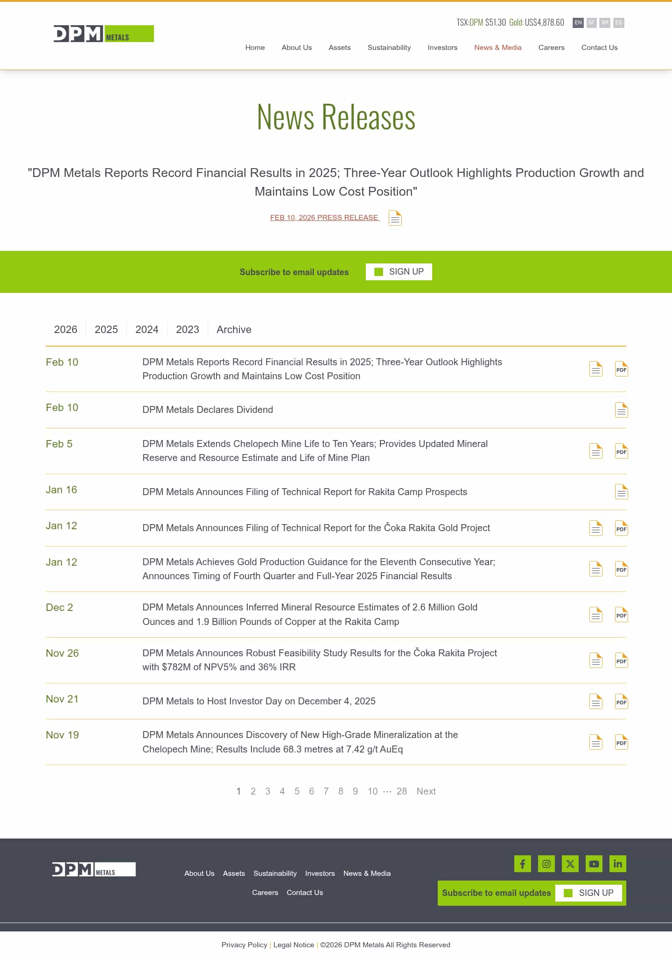672x959 pixels.
Task: Open document icon for Investor Day release
Action: coord(596,701)
